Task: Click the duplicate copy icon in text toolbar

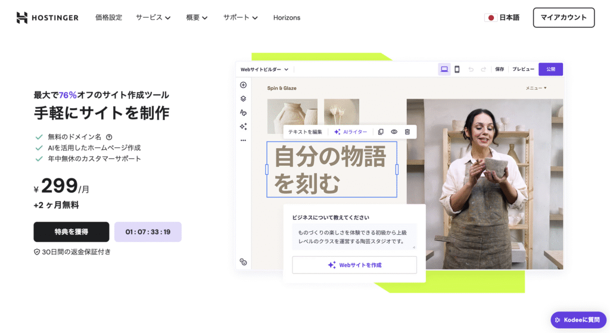Action: [381, 131]
